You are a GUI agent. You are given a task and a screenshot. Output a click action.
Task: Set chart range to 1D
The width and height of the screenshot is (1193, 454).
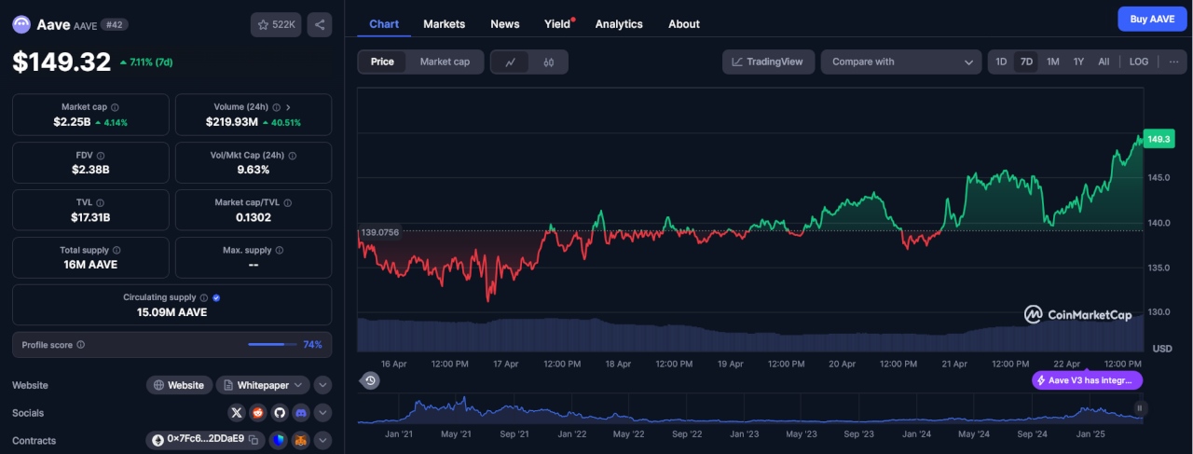coord(1001,62)
